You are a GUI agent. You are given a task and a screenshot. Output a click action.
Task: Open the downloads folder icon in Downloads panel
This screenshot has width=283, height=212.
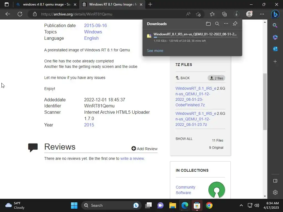(x=208, y=24)
